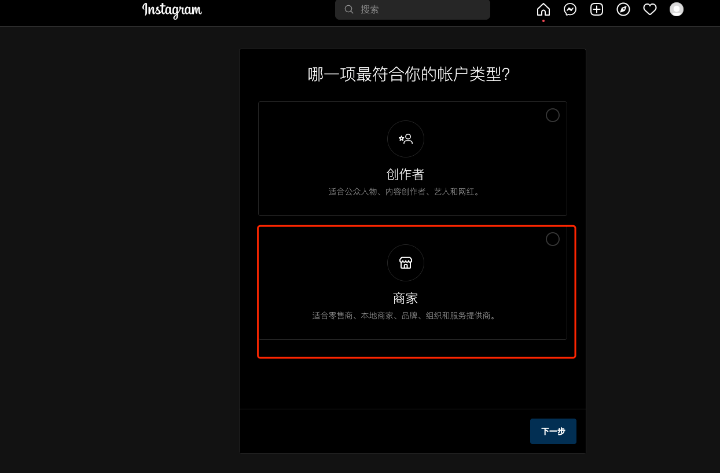
Task: Click the 下一步 button
Action: click(x=553, y=431)
